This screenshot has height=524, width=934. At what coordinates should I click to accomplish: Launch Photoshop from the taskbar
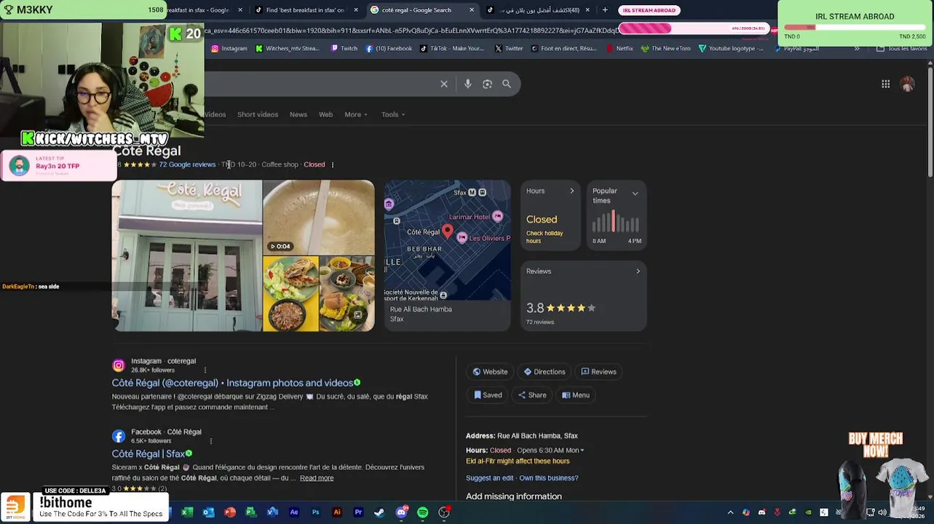[x=315, y=512]
